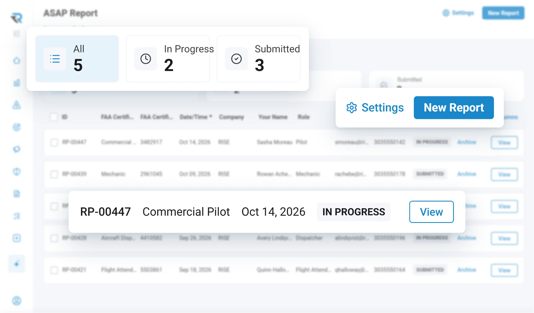Sort by the Date/Time column header
The height and width of the screenshot is (313, 534).
point(196,117)
